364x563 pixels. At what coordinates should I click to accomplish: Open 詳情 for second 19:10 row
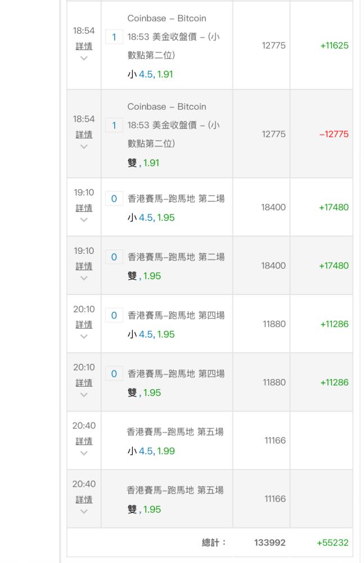tap(84, 266)
